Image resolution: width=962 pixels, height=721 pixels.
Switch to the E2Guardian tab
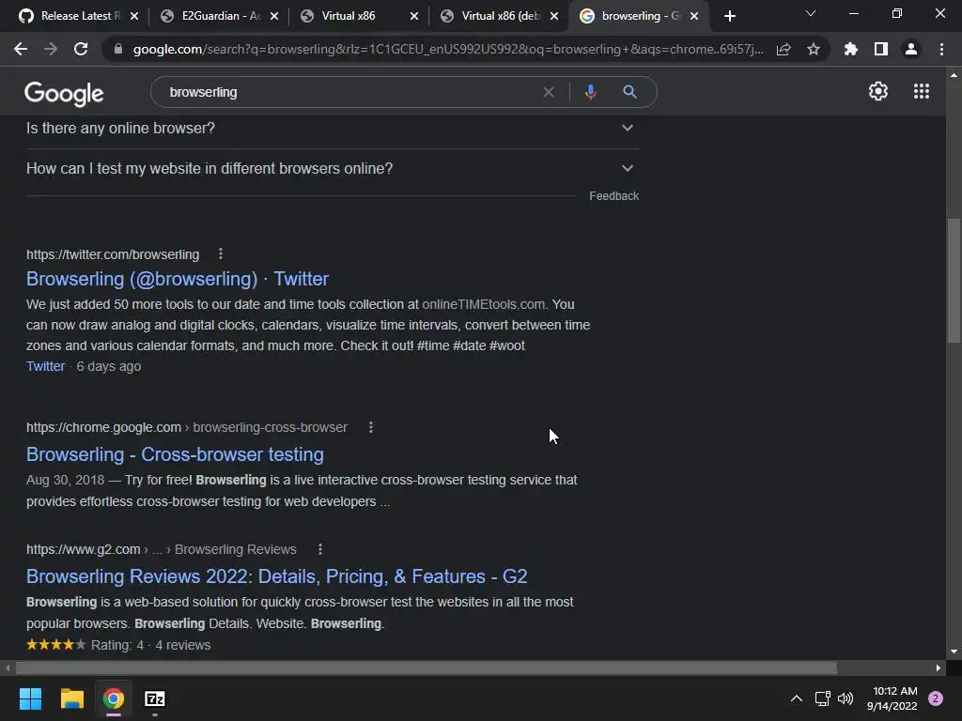(209, 16)
